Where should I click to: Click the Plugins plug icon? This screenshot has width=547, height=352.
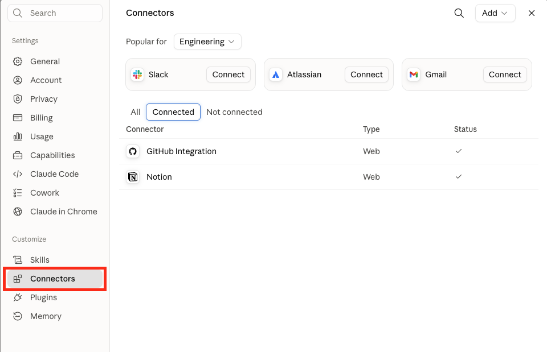coord(18,297)
